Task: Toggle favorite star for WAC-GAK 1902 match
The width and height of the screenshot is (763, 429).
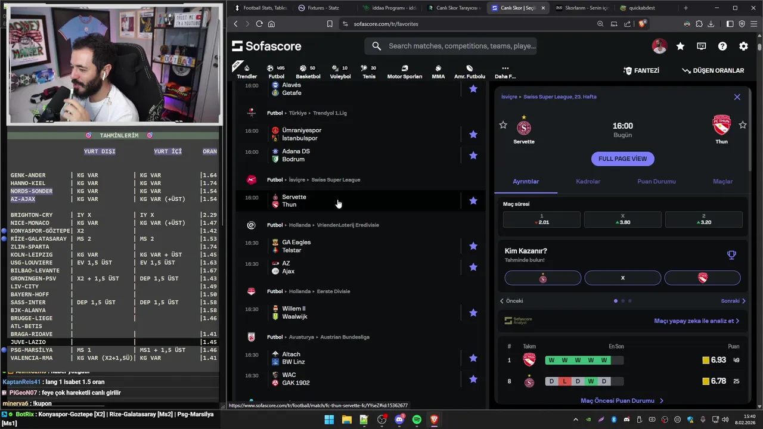Action: [x=473, y=379]
